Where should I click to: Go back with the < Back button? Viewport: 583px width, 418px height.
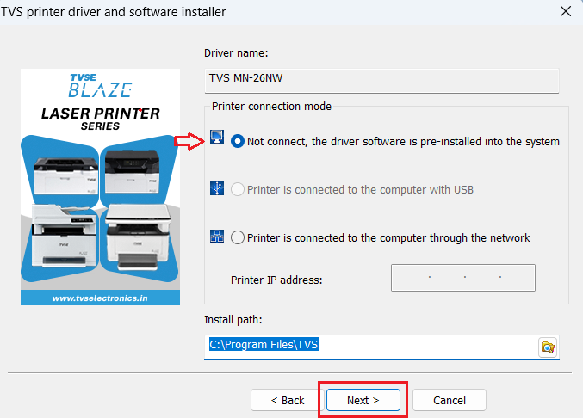coord(288,400)
